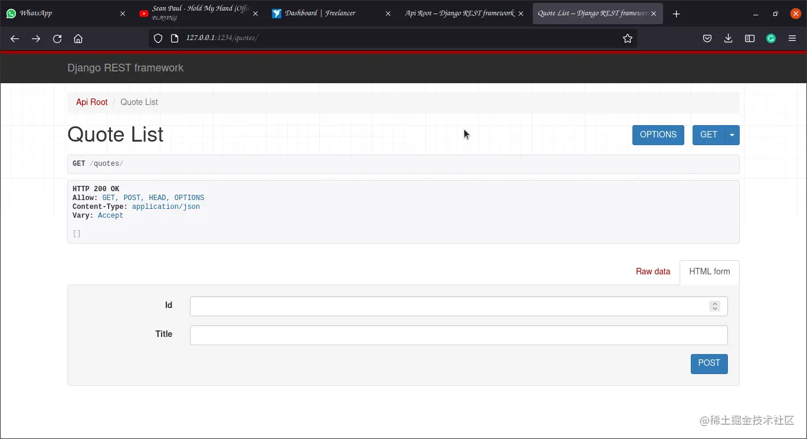Click the 'HTTP 200 OK' status text
The image size is (807, 439).
tap(96, 189)
